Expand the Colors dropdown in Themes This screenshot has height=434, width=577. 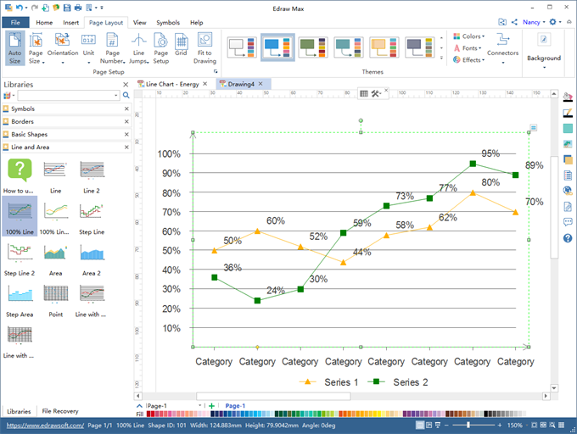pos(468,36)
